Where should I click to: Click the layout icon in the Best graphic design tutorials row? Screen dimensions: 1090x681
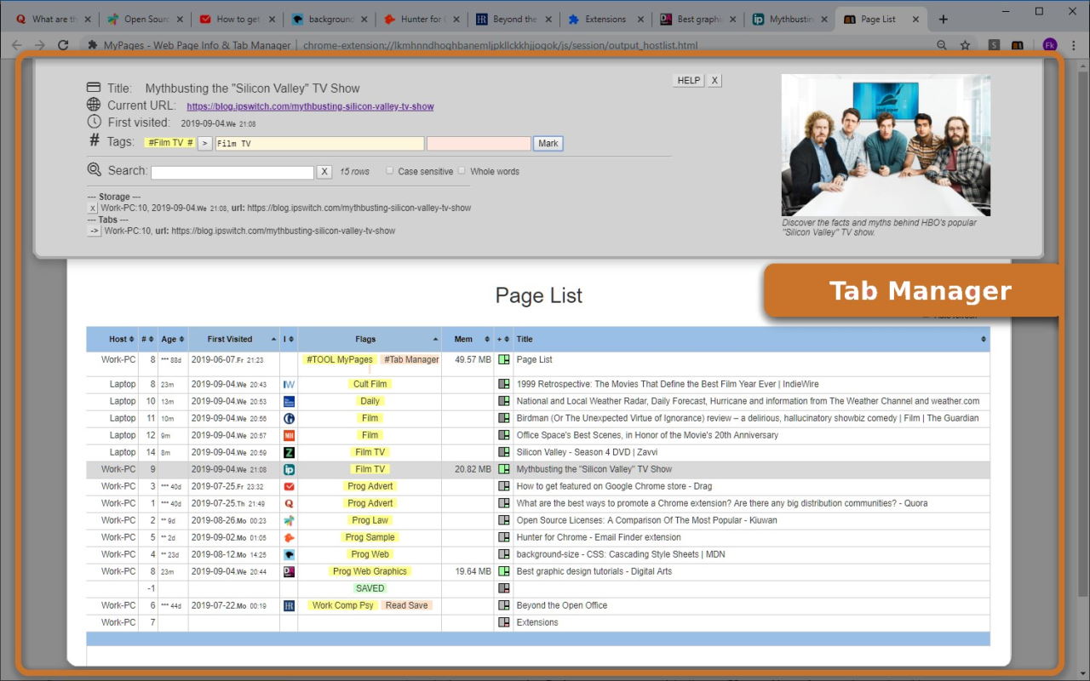click(503, 571)
